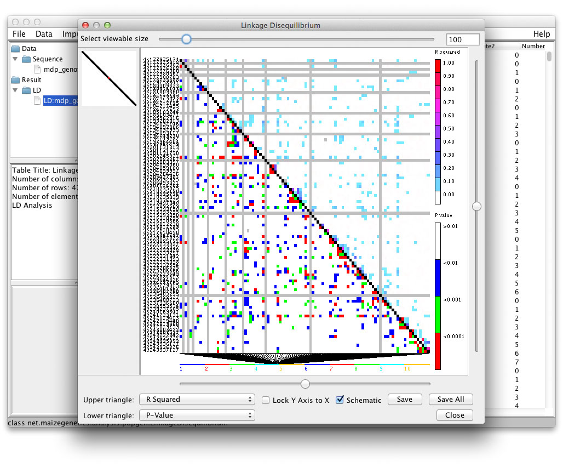Open the Lower triangle P-Value dropdown

pos(197,415)
